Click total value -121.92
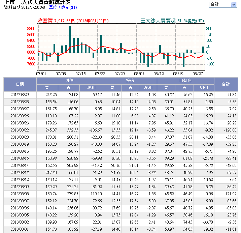 click(230, 194)
